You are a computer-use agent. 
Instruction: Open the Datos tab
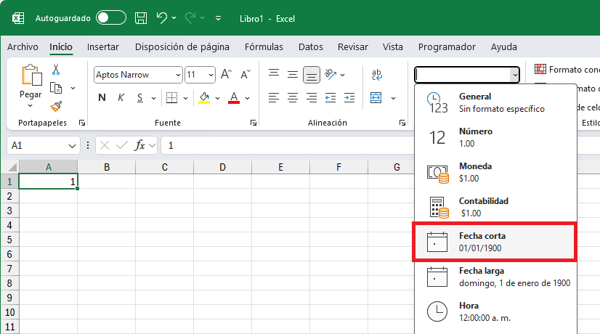coord(311,46)
